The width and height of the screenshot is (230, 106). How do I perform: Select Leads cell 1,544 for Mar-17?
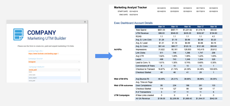pyautogui.click(x=201, y=59)
